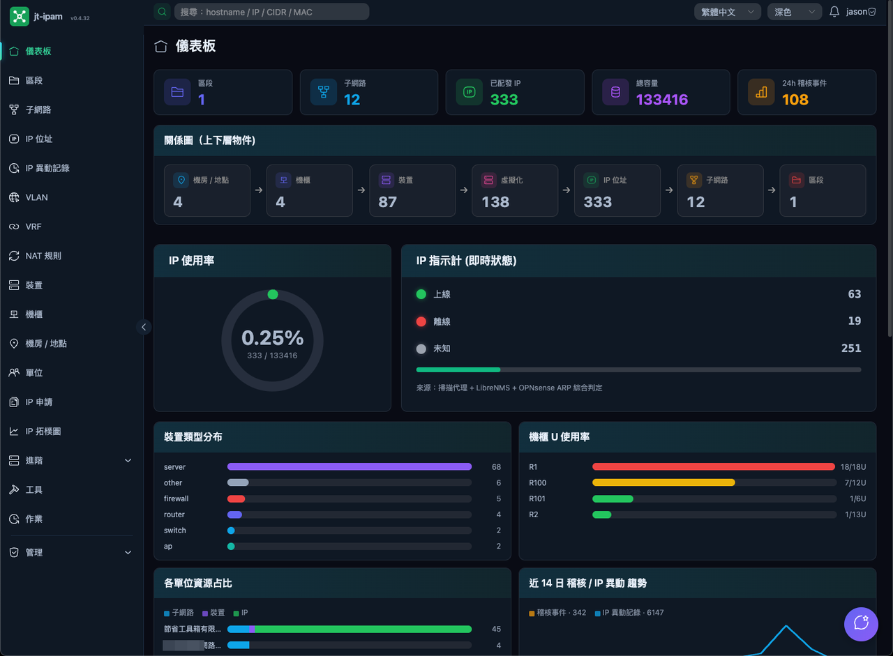893x656 pixels.
Task: Click the IP 使用率 donut chart
Action: pos(272,342)
